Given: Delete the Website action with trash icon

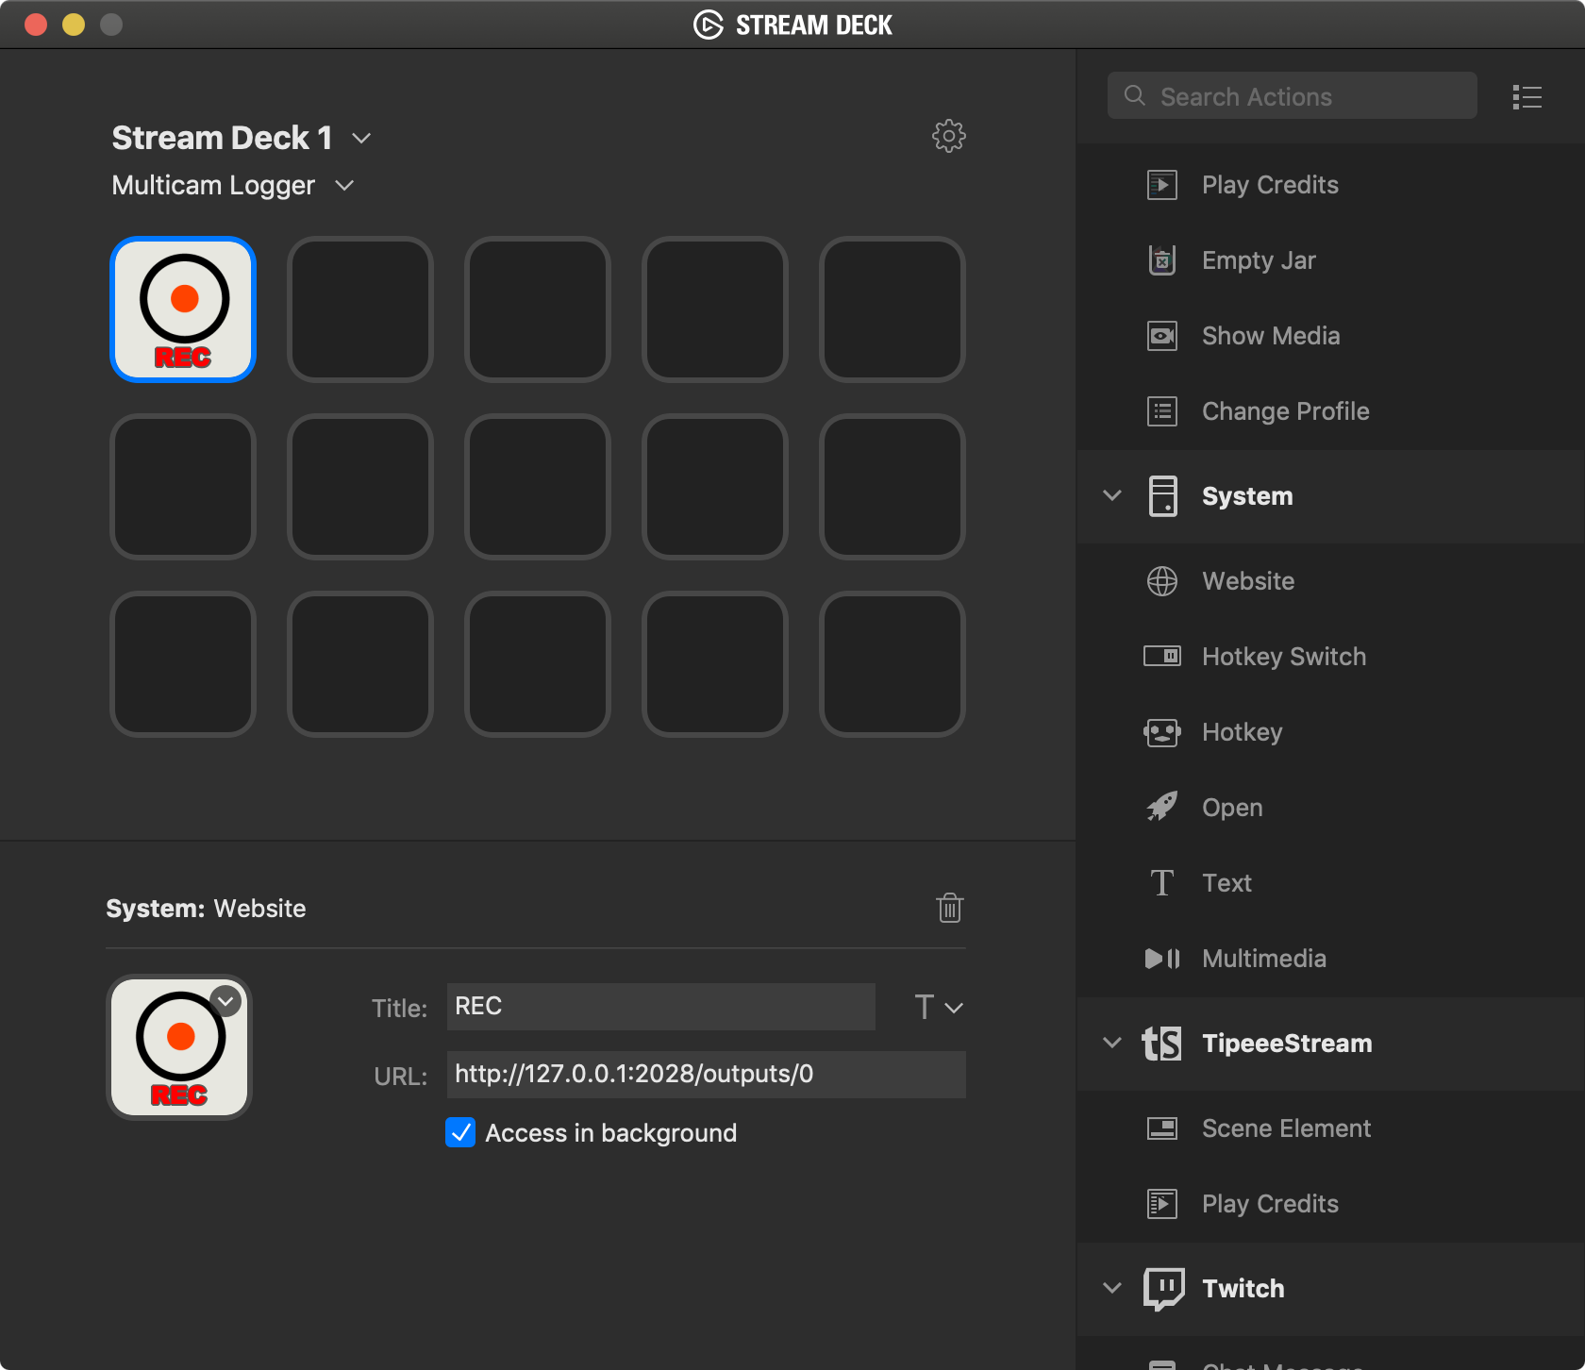Looking at the screenshot, I should point(949,908).
